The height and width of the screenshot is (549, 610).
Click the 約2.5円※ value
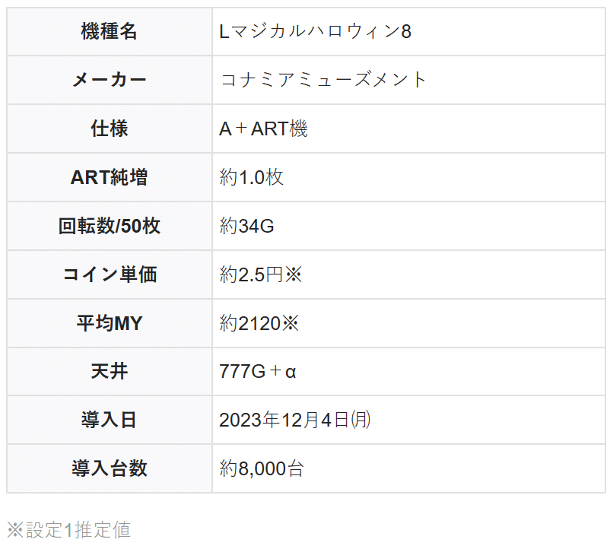coord(261,274)
